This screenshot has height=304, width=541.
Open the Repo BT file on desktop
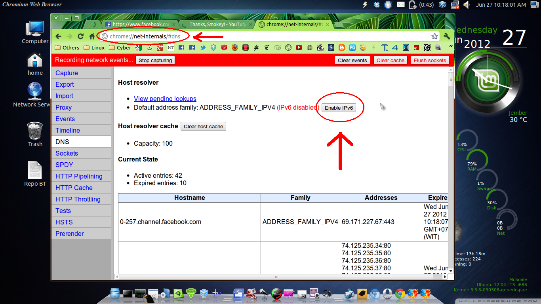[x=35, y=174]
